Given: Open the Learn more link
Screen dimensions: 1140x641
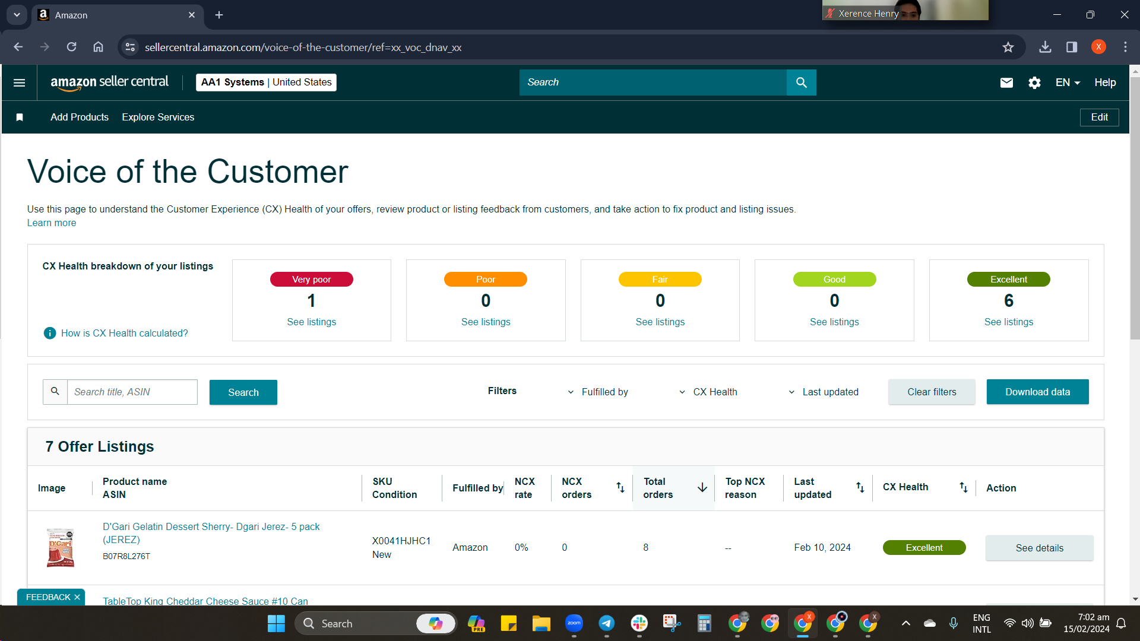Looking at the screenshot, I should point(52,223).
